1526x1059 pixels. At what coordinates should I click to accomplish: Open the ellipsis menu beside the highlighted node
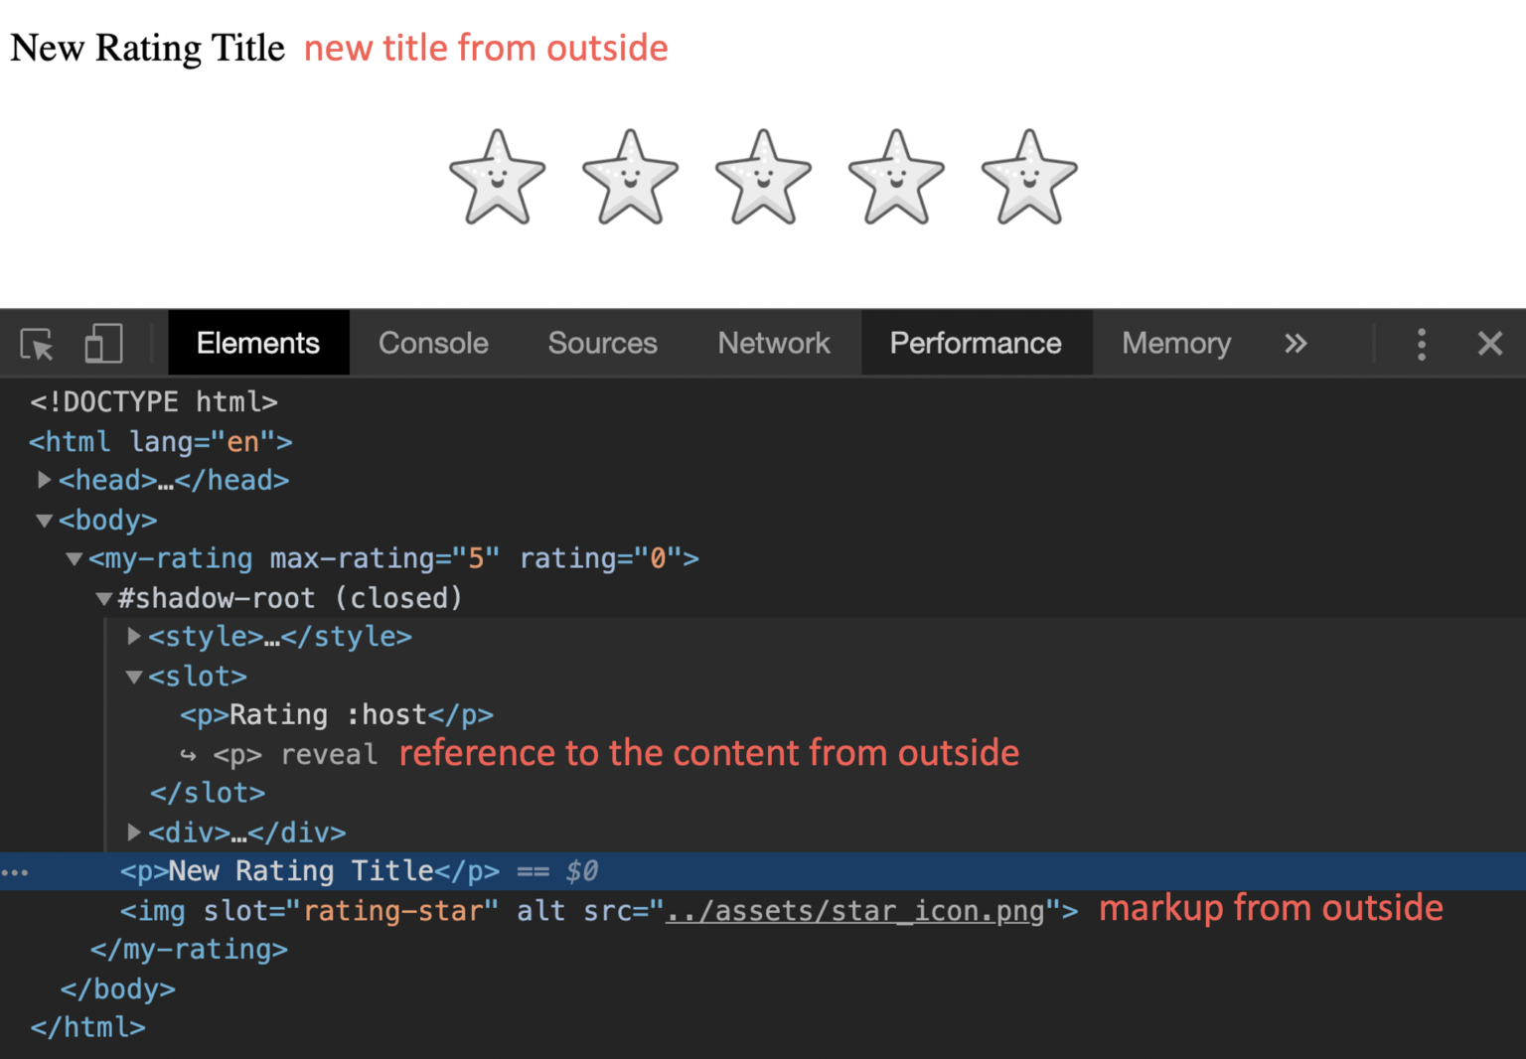[15, 871]
